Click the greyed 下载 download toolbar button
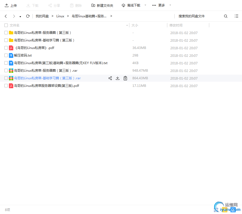The width and height of the screenshot is (242, 214). 32,6
